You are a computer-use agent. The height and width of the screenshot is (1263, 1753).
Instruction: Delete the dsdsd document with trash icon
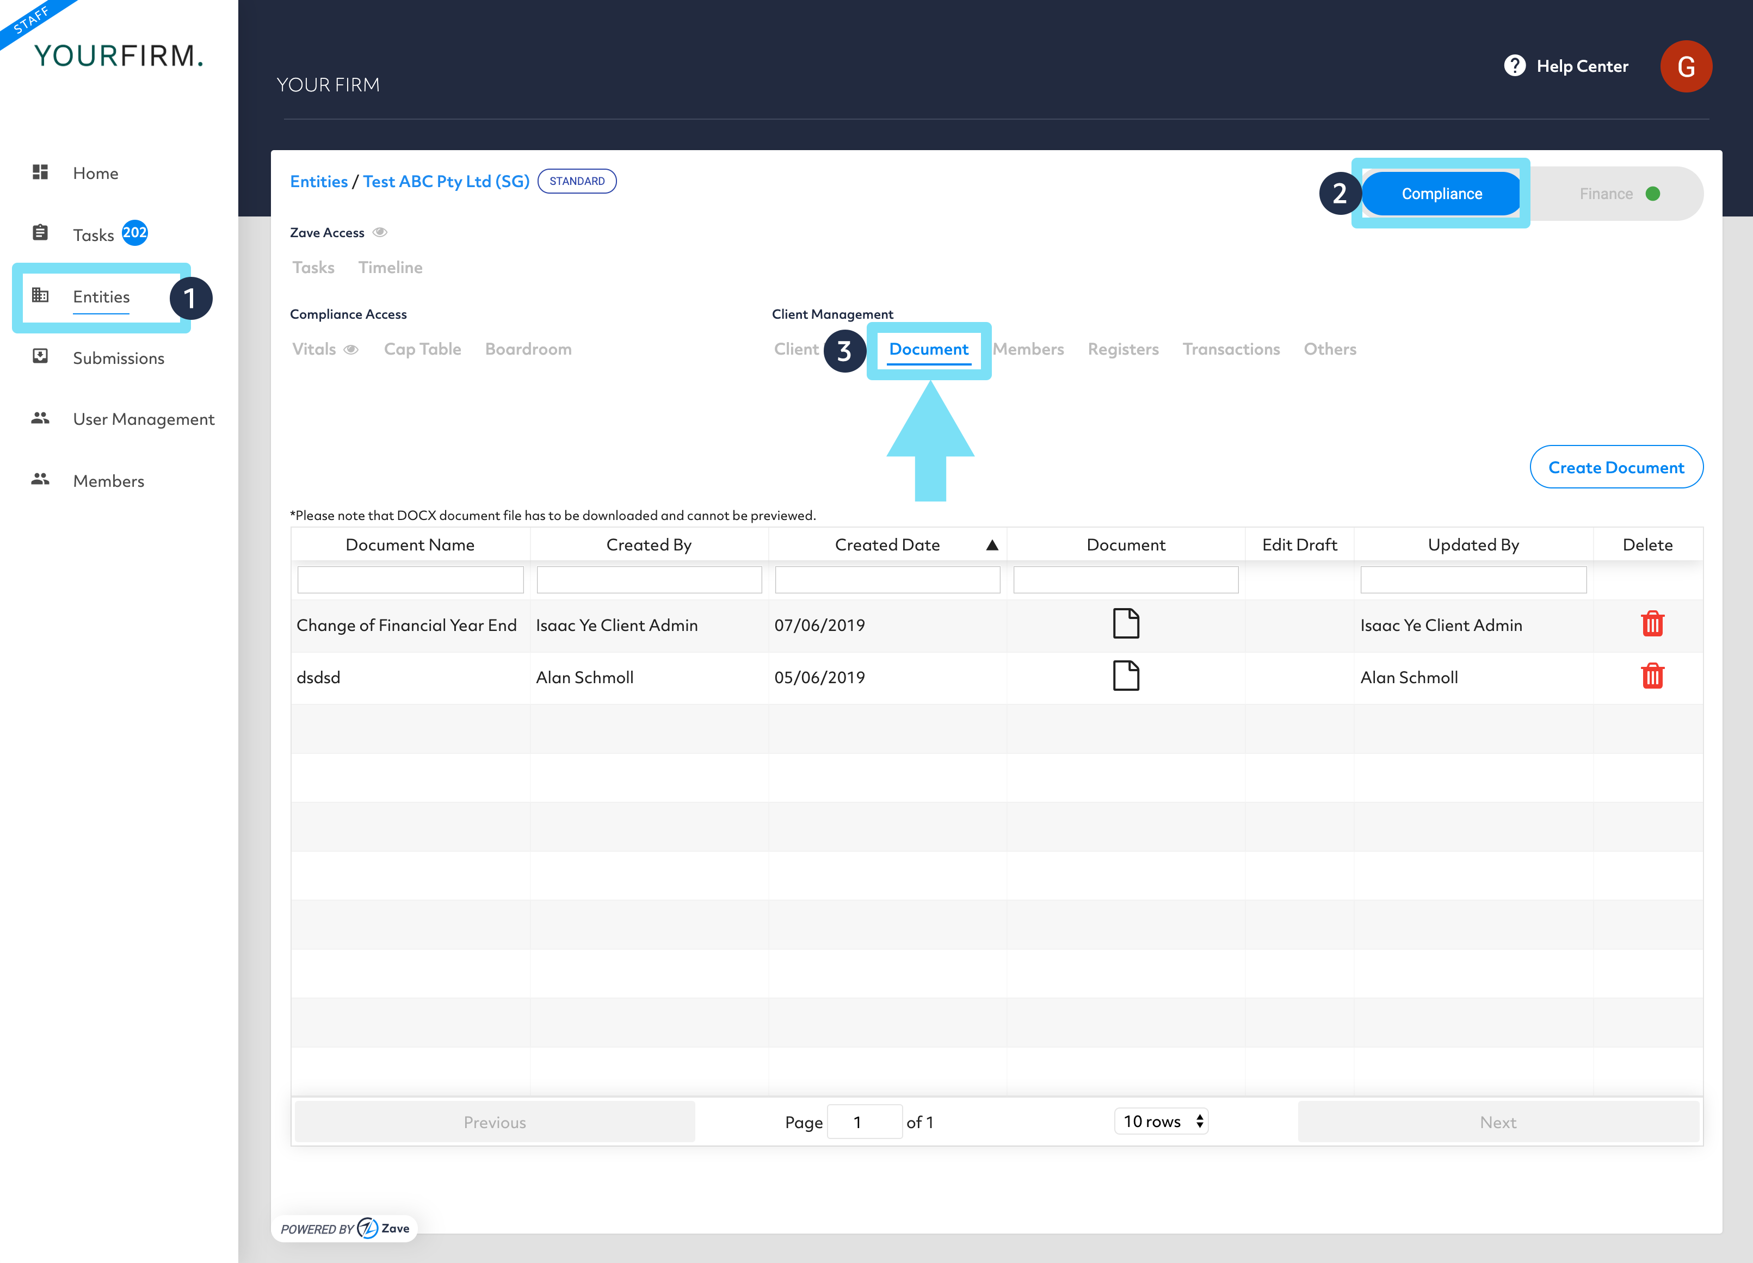pyautogui.click(x=1652, y=676)
